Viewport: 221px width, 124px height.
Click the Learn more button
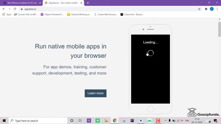[96, 93]
